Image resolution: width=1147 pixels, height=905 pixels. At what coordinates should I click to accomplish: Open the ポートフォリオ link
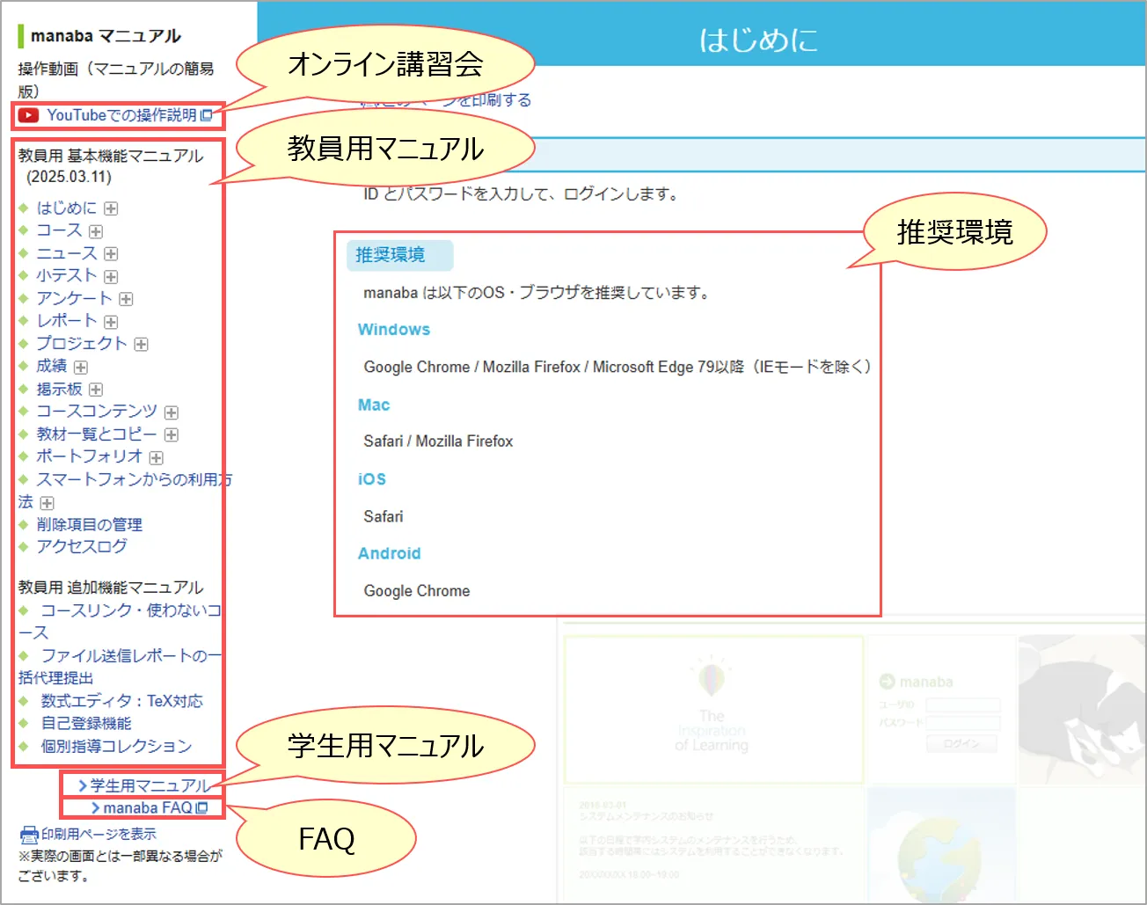pos(89,456)
